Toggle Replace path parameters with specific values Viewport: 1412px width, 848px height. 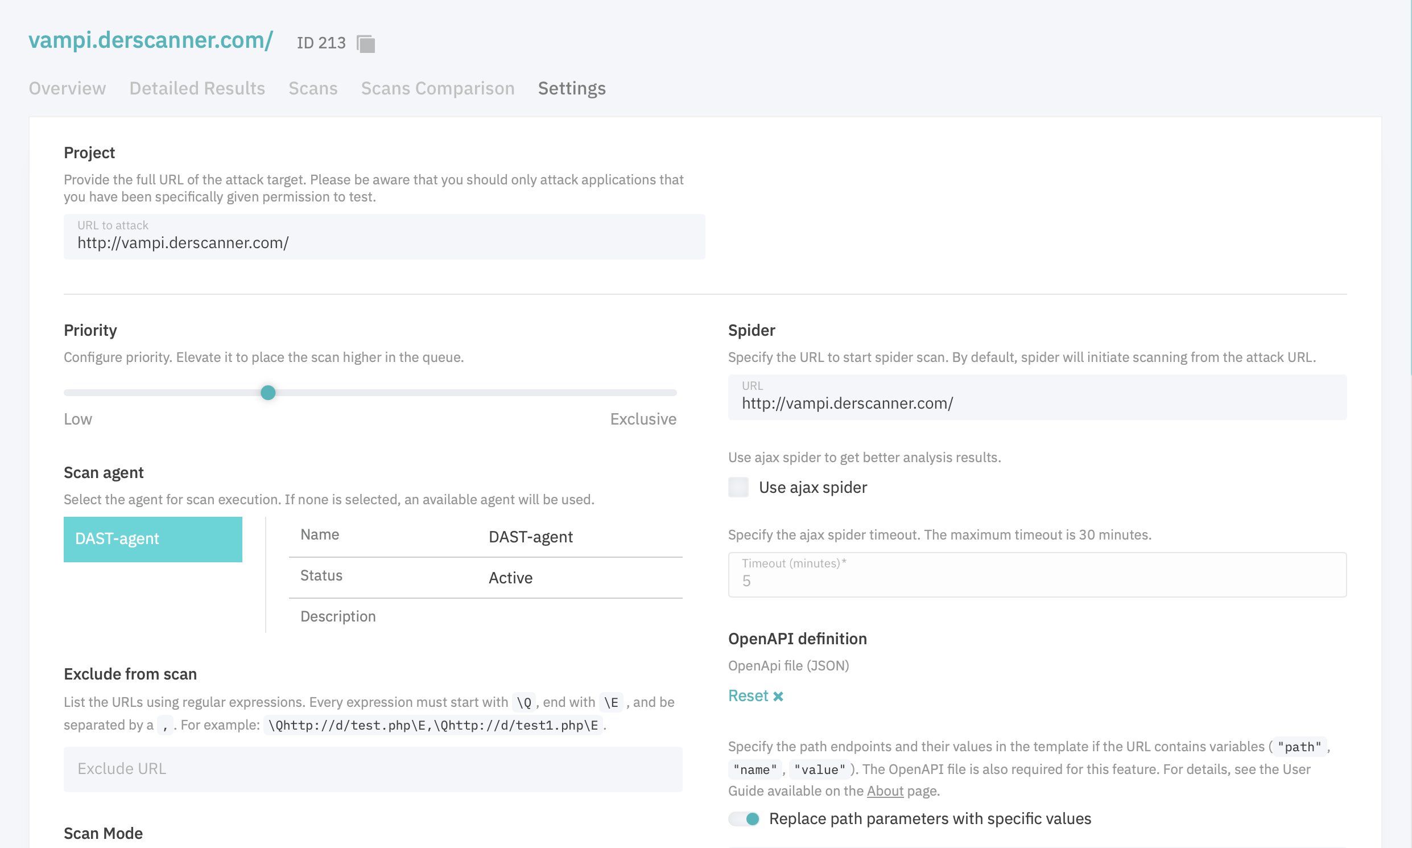[744, 819]
